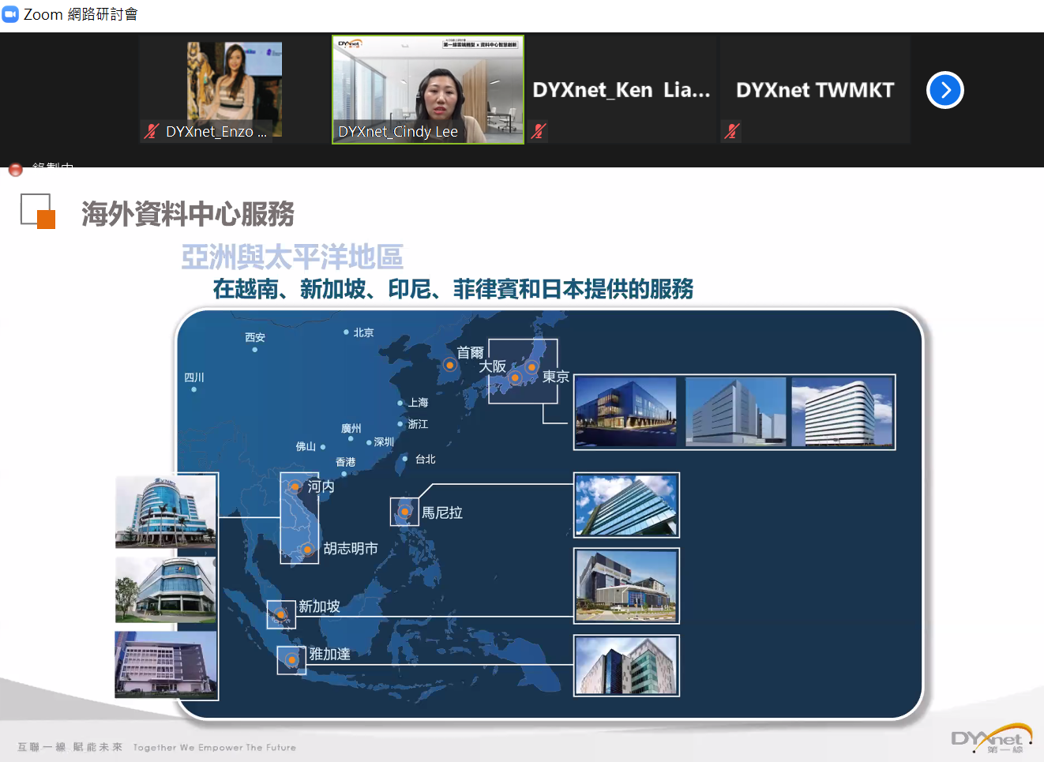Click white striped Tokyo building photo
Screen dimensions: 1044x762
(x=842, y=412)
